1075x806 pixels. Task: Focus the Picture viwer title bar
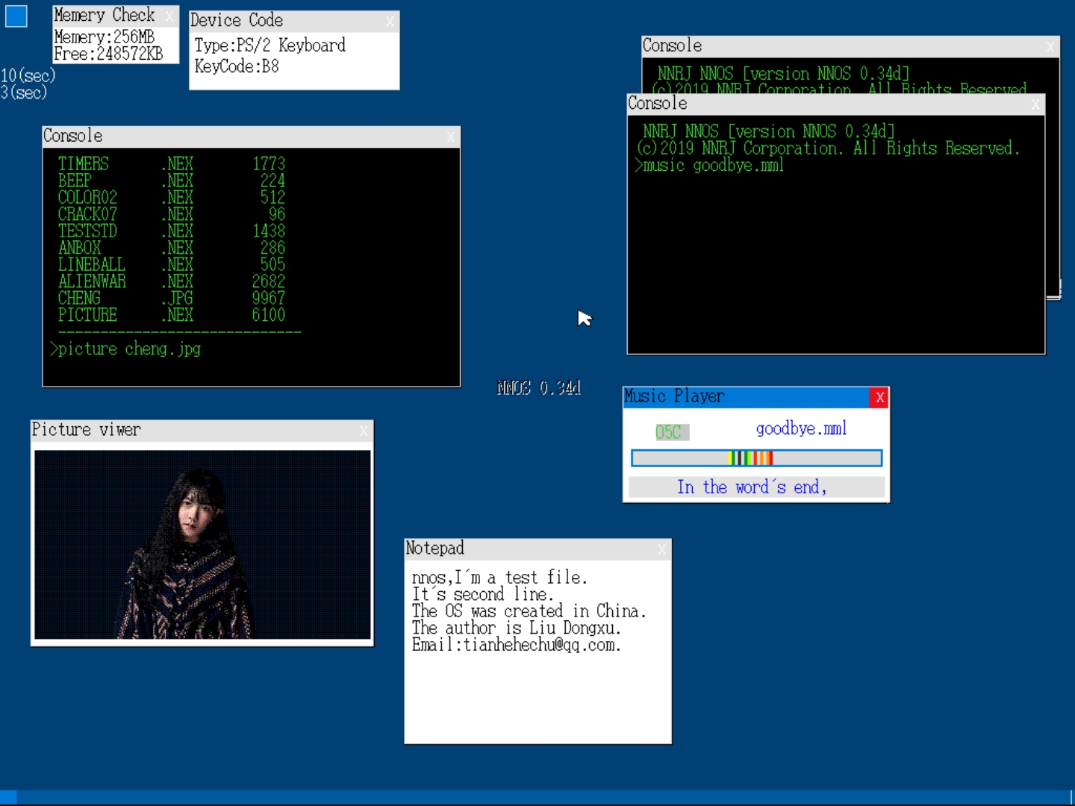point(194,431)
